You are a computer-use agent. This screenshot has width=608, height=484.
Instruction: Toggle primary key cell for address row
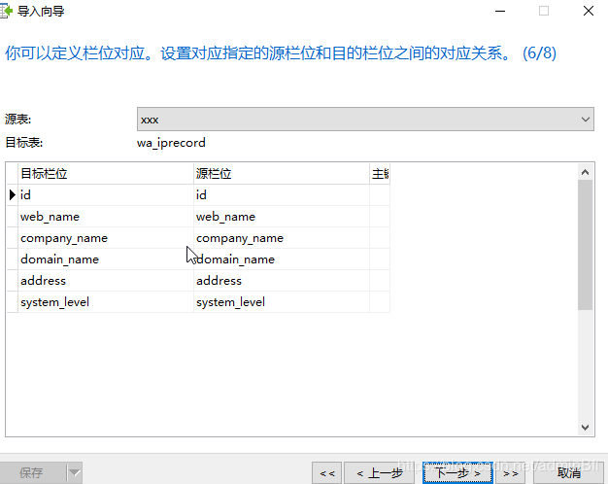(x=380, y=280)
